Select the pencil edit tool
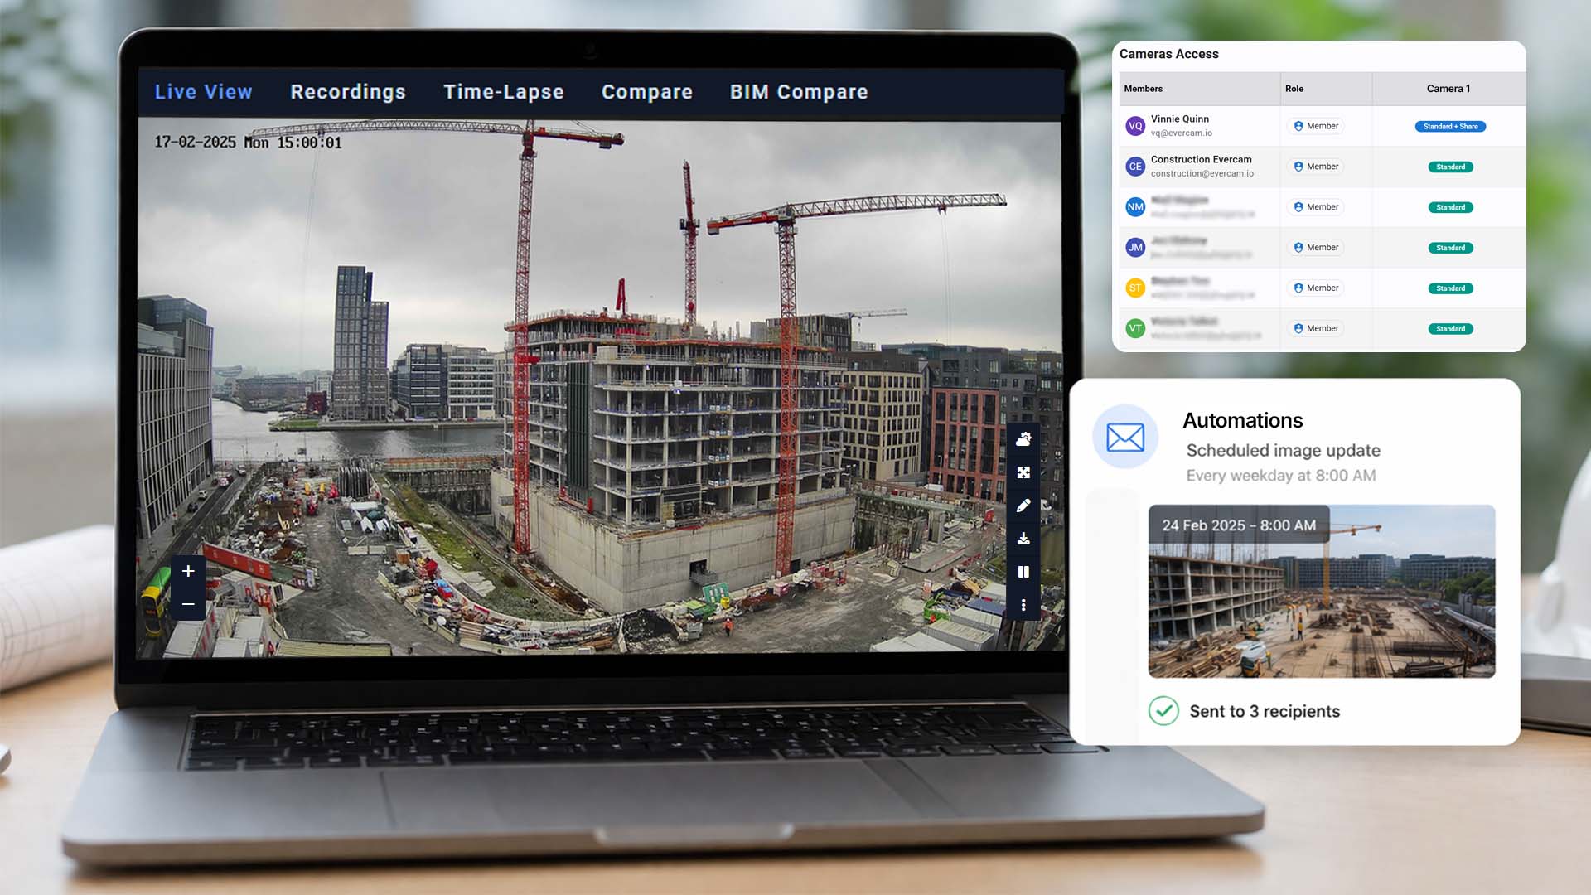Viewport: 1591px width, 895px height. 1023,506
